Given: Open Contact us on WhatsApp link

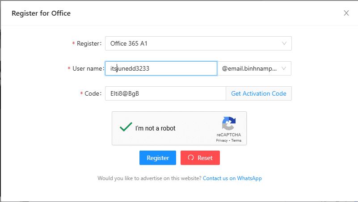Looking at the screenshot, I should [232, 178].
